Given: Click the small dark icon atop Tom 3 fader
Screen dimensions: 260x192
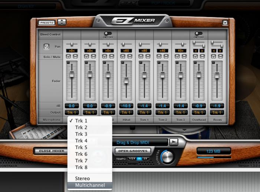Looking at the screenshot, I should pos(177,63).
